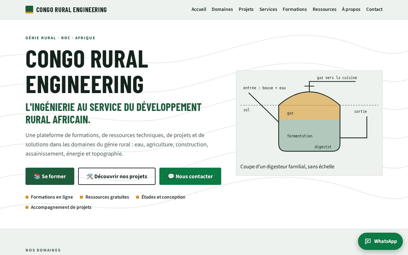Click the 'gaz' label in the dome
The image size is (408, 255).
290,113
